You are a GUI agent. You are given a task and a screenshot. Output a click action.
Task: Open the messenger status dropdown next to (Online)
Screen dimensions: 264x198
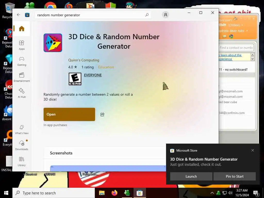point(242,25)
